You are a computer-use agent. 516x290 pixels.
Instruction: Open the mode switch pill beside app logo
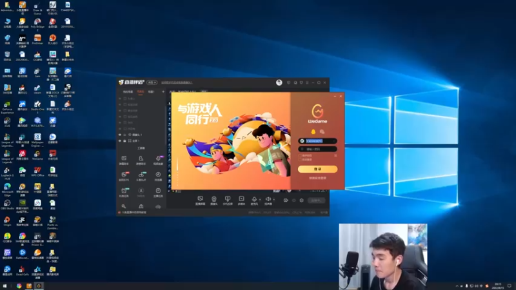pyautogui.click(x=152, y=82)
